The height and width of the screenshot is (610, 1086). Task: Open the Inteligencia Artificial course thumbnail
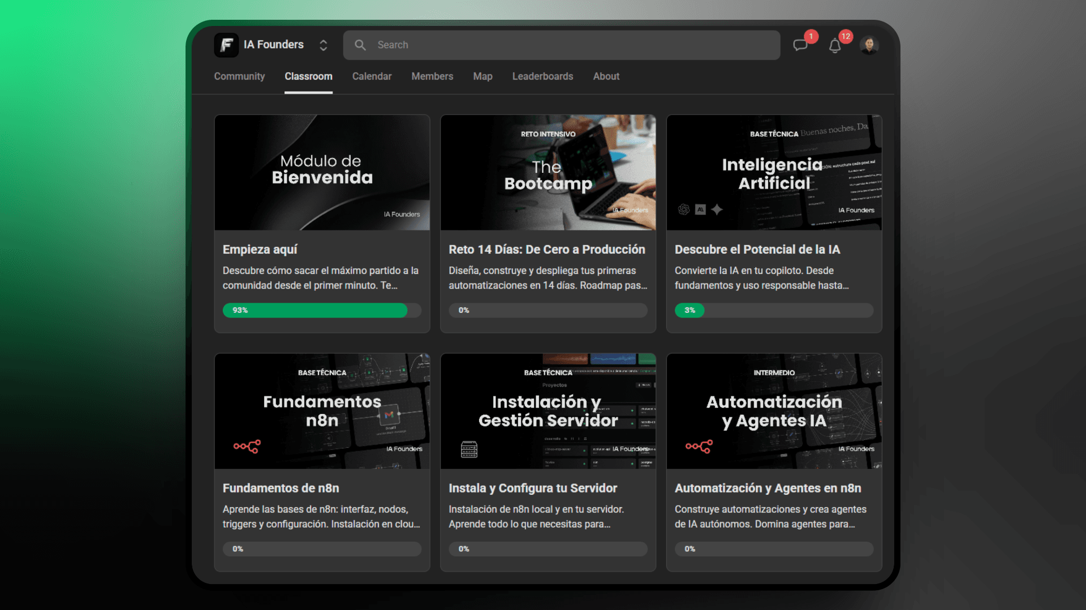click(774, 172)
